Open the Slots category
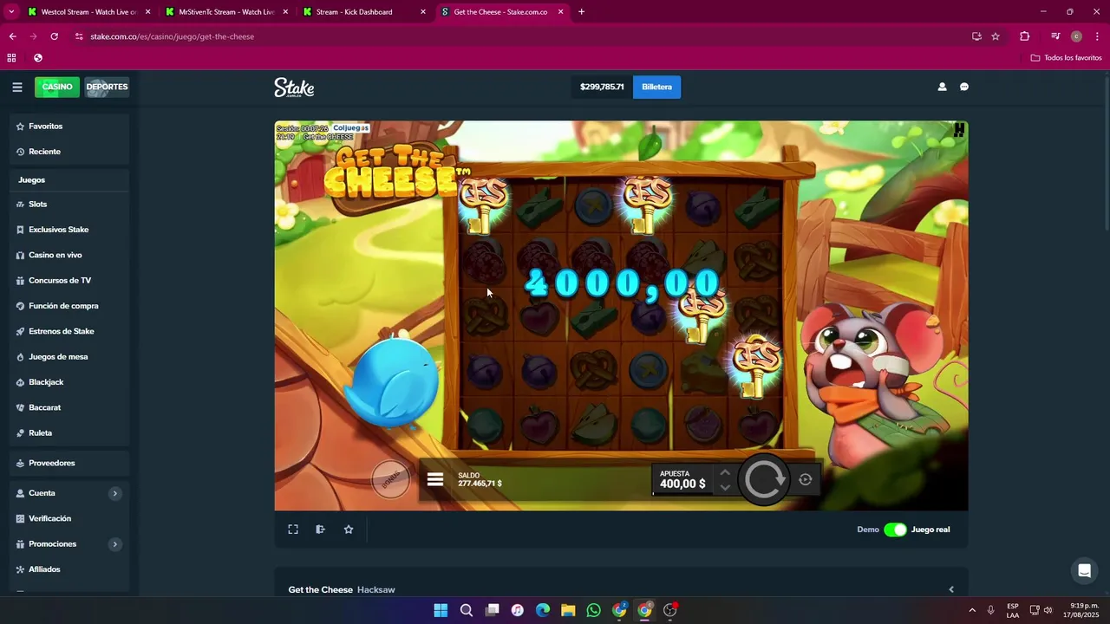The width and height of the screenshot is (1110, 624). [x=69, y=205]
